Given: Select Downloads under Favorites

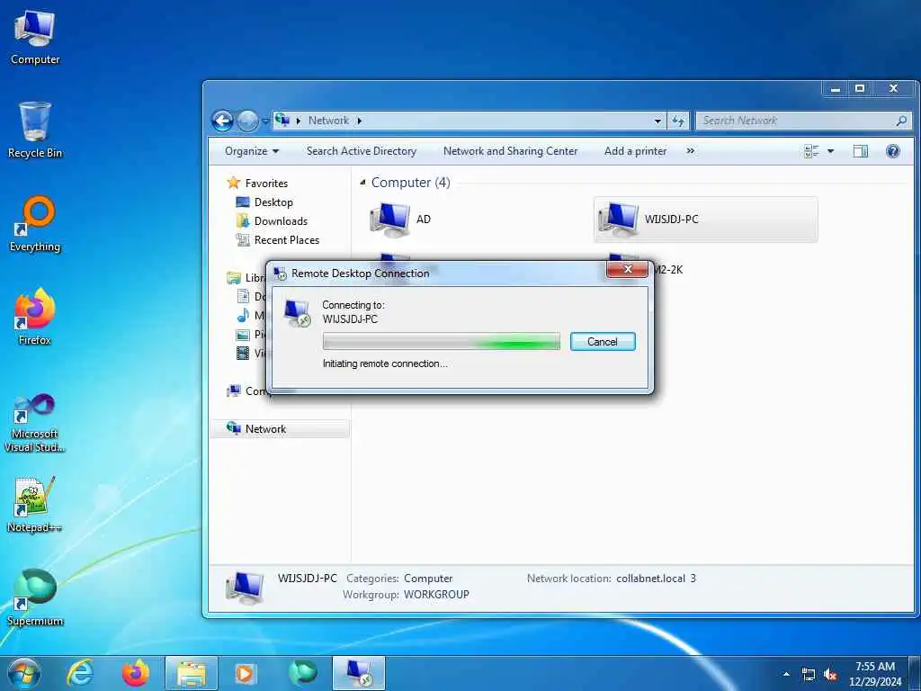Looking at the screenshot, I should 281,221.
